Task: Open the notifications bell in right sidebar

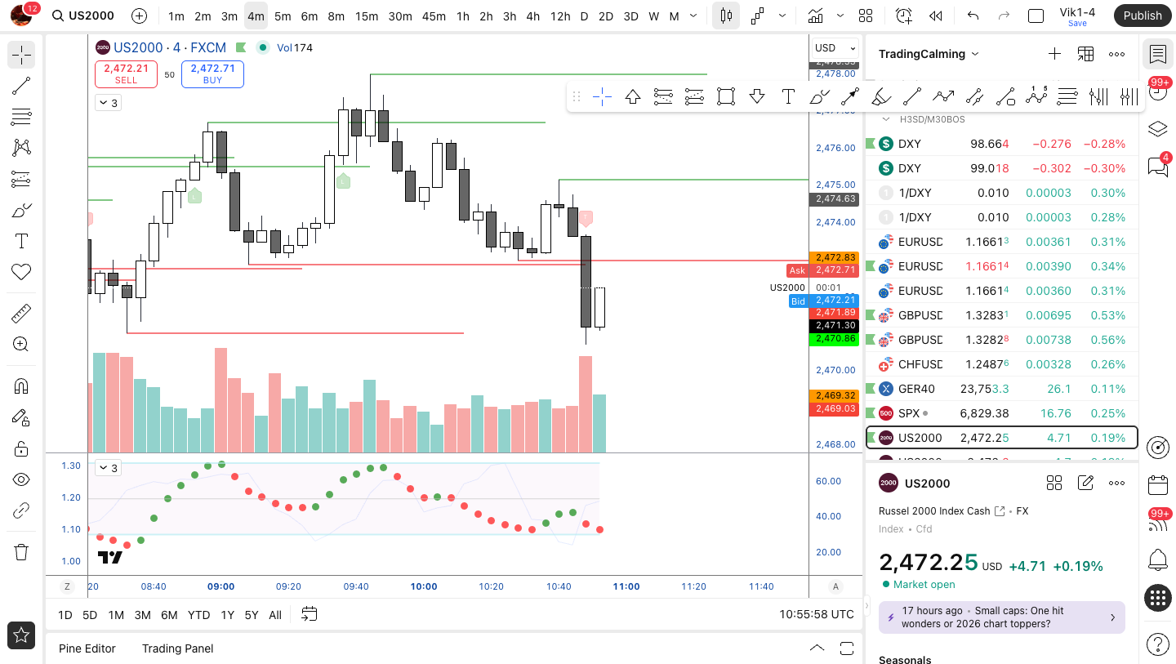Action: [1157, 560]
